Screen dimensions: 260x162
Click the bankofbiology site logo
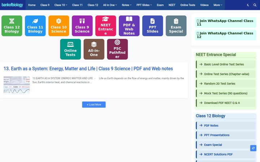point(12,5)
